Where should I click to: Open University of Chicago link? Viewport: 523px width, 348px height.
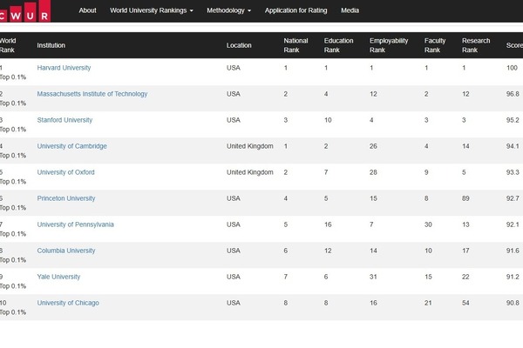coord(68,303)
